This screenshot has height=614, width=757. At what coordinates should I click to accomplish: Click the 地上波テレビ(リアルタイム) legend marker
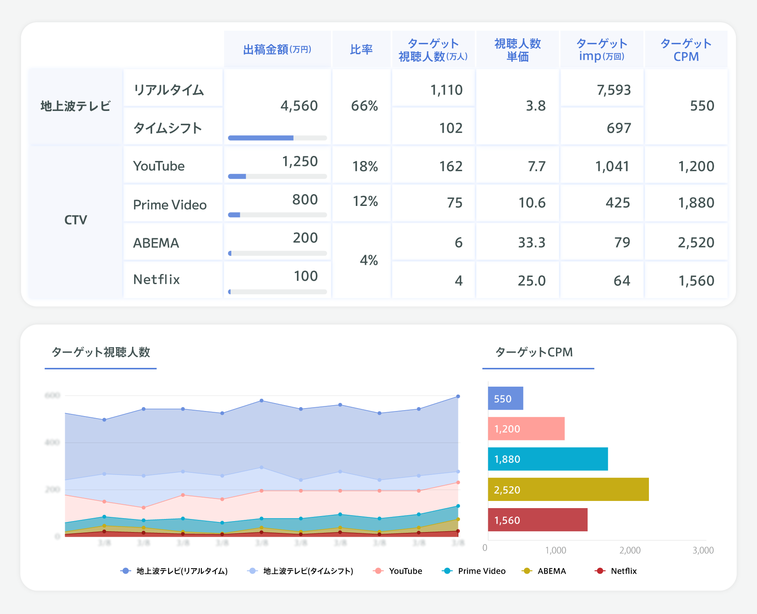click(125, 571)
